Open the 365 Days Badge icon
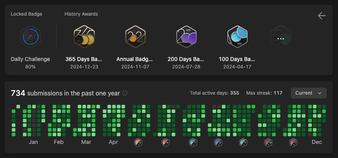This screenshot has height=158, width=338. tap(84, 36)
